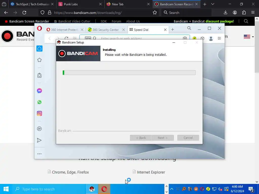The height and width of the screenshot is (194, 259).
Task: Show hidden system tray icons chevron
Action: coord(172,189)
